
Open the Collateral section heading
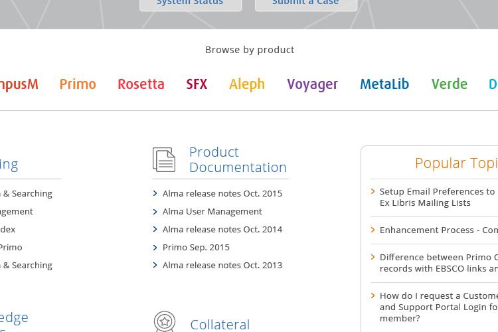pos(220,325)
